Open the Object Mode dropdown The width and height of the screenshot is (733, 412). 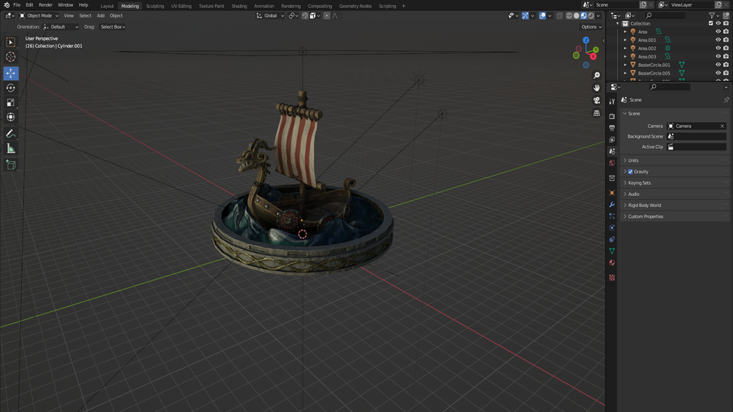39,15
